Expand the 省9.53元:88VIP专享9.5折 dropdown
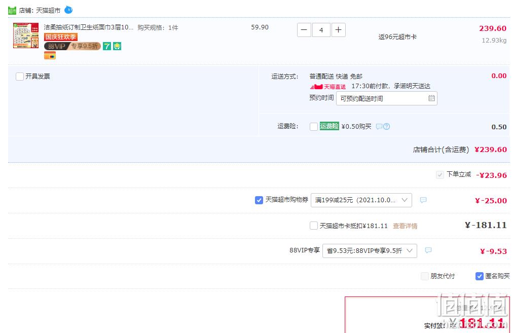 click(370, 251)
